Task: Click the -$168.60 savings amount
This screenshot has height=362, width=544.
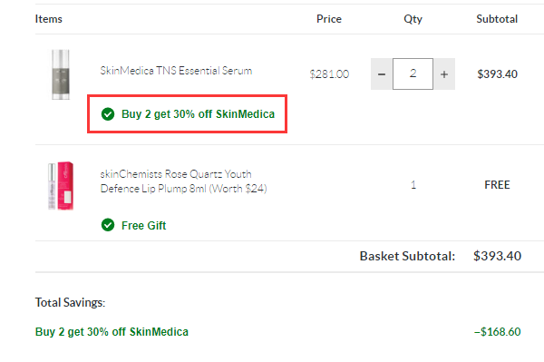Action: (497, 332)
